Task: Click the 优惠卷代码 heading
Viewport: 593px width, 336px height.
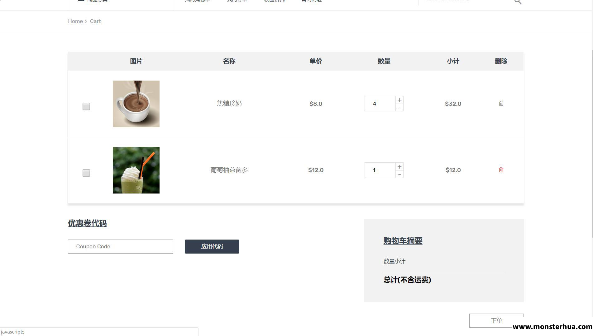Action: (87, 223)
